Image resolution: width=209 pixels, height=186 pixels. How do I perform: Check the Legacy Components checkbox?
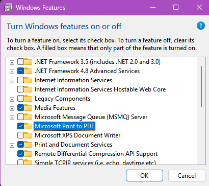(20, 99)
